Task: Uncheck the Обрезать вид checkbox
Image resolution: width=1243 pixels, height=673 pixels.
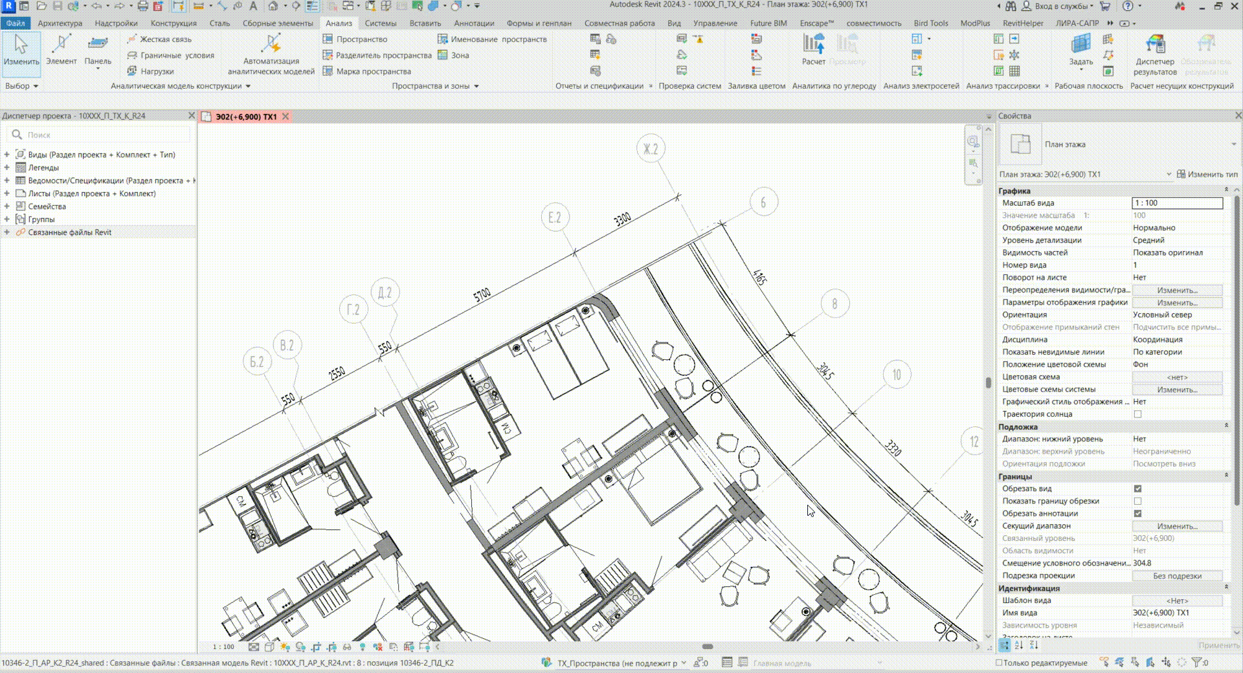Action: click(x=1137, y=489)
